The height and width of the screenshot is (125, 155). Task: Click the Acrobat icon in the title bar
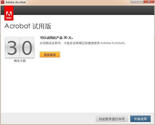(3, 2)
